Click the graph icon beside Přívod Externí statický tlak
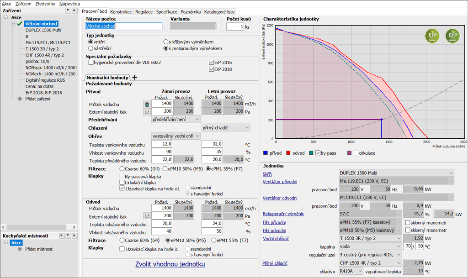This screenshot has height=278, width=468. point(147,112)
